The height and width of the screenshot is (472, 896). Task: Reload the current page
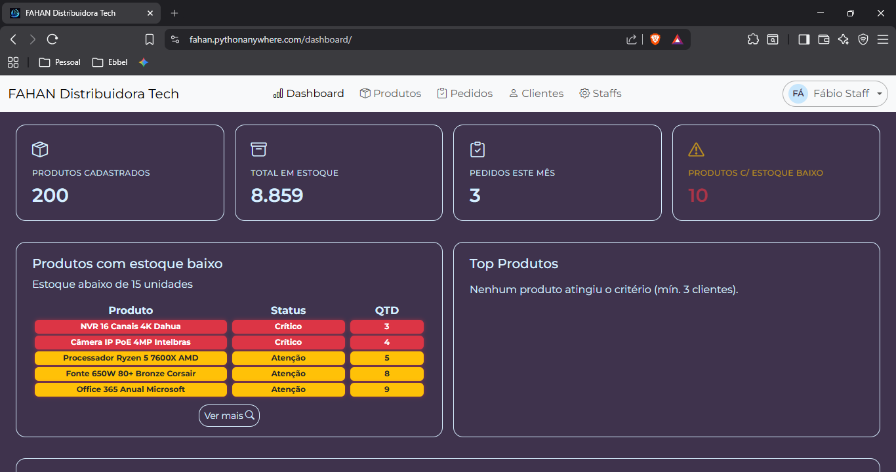tap(52, 39)
